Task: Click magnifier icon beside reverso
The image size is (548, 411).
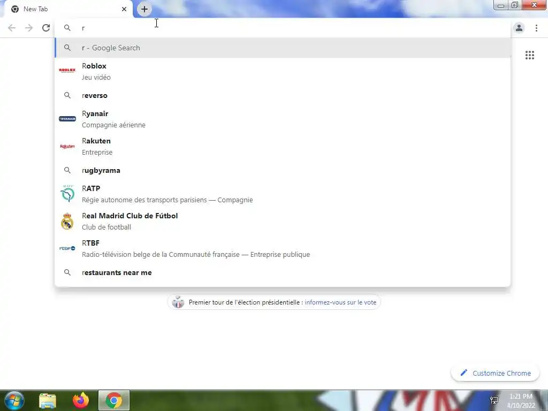Action: click(x=67, y=95)
